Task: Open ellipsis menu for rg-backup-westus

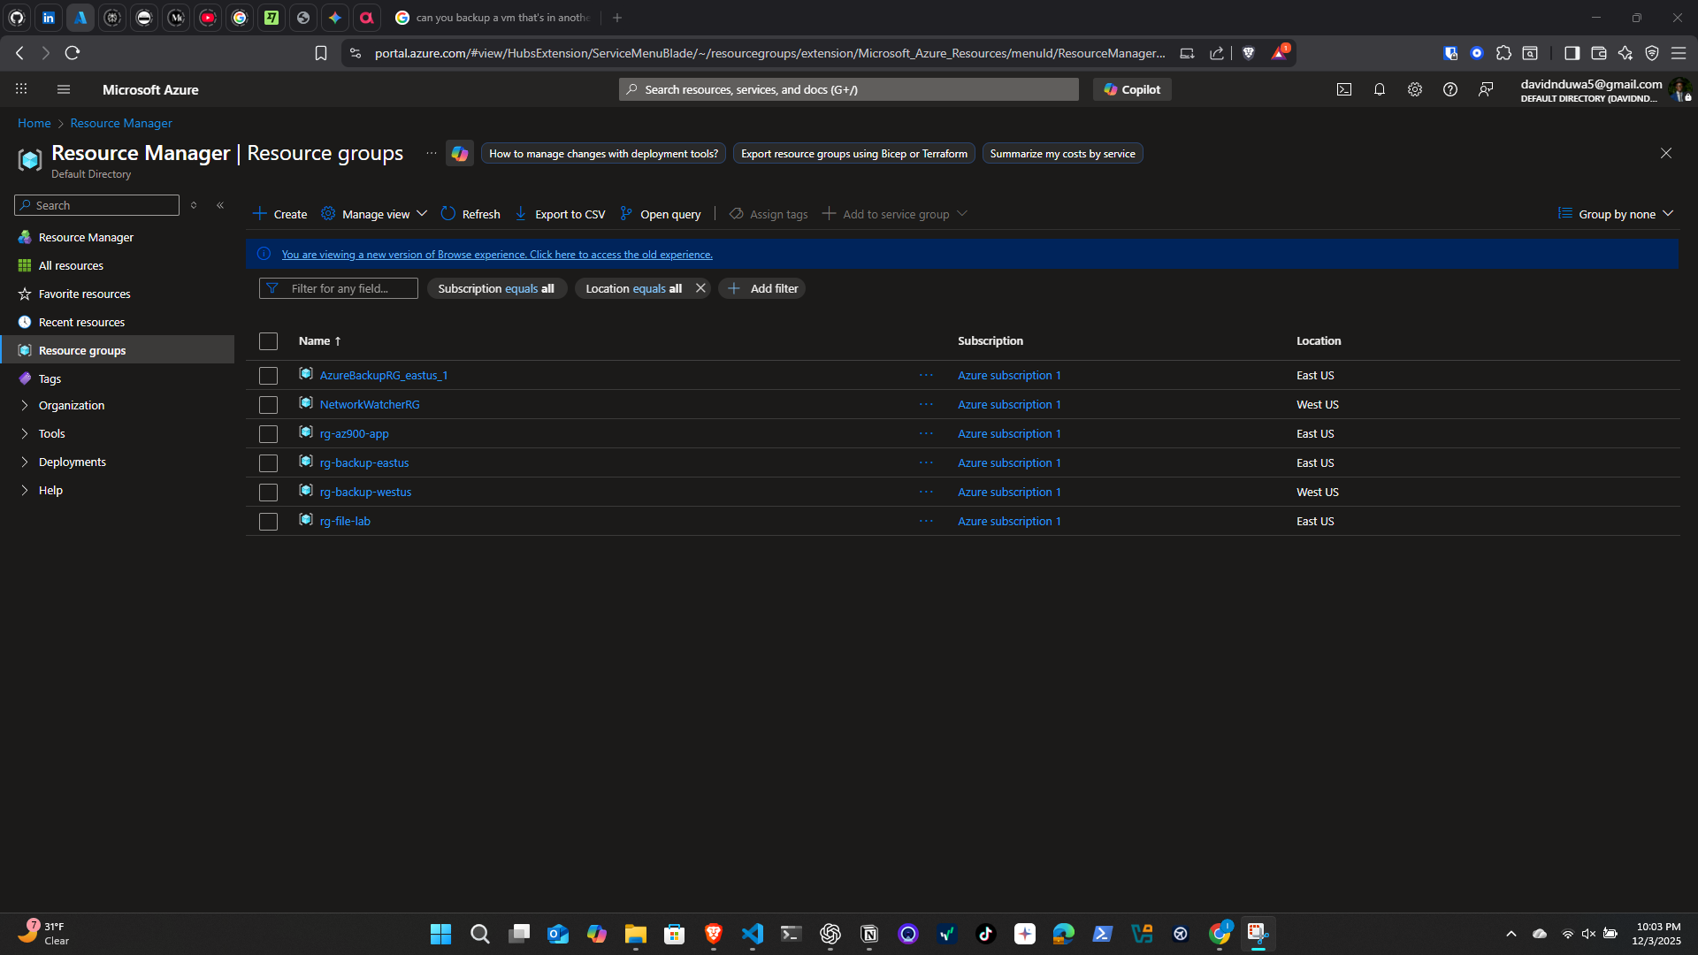Action: tap(926, 492)
